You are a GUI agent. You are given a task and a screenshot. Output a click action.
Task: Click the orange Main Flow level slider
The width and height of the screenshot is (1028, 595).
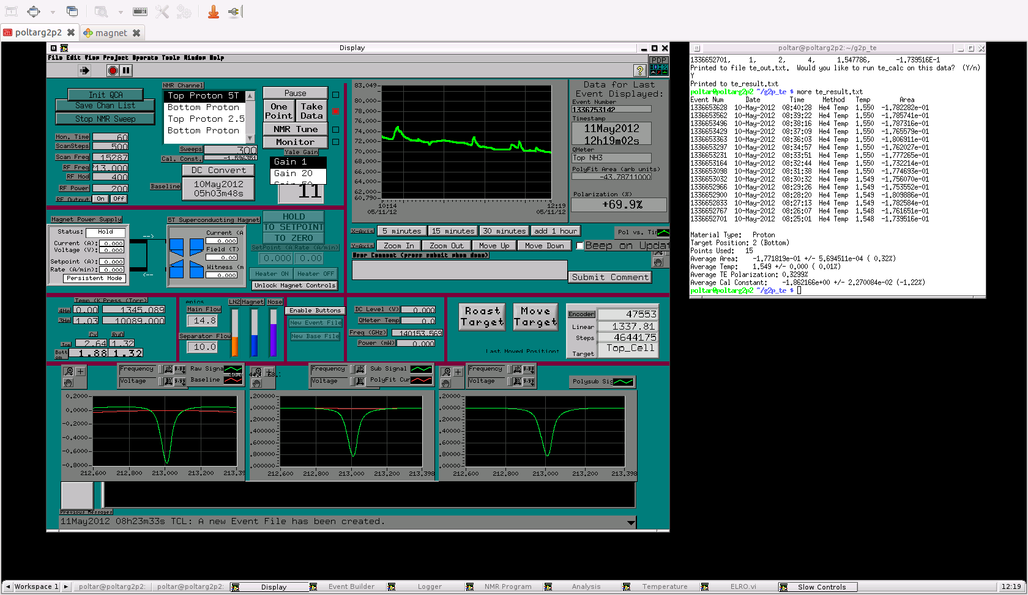click(235, 333)
